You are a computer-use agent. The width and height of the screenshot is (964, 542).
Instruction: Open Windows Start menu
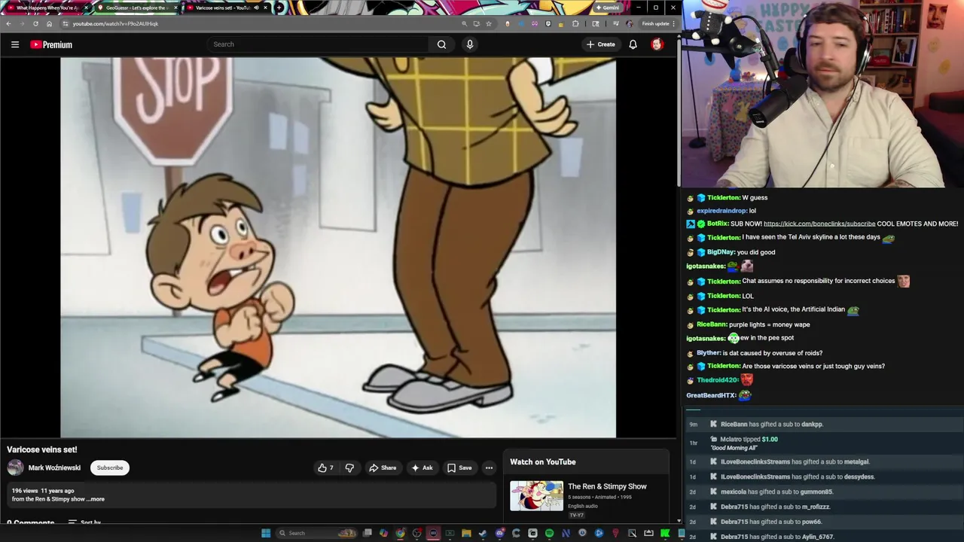pyautogui.click(x=266, y=533)
